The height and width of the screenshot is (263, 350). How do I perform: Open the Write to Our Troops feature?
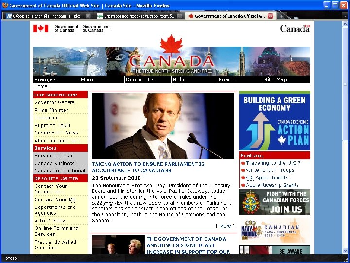pyautogui.click(x=270, y=170)
